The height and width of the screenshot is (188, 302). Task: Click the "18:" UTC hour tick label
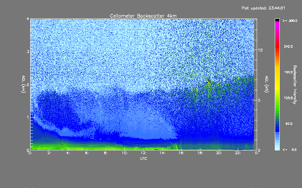click(200, 153)
